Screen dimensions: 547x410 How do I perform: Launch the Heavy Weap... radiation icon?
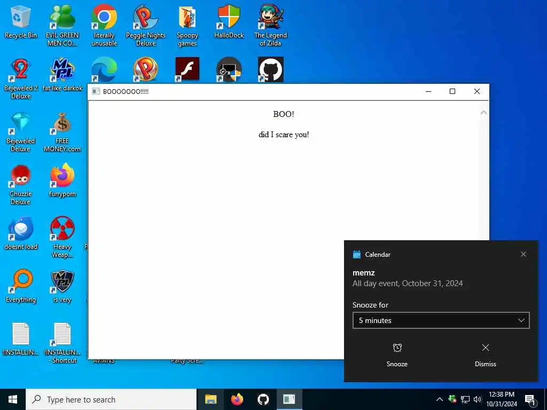(x=62, y=237)
